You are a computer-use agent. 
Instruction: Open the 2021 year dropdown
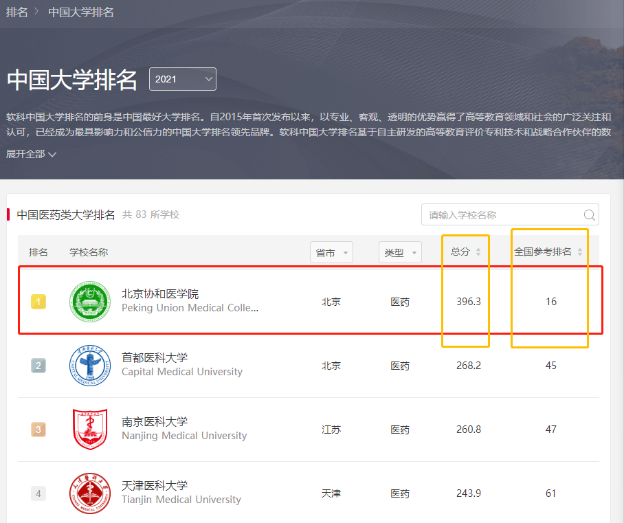tap(183, 79)
